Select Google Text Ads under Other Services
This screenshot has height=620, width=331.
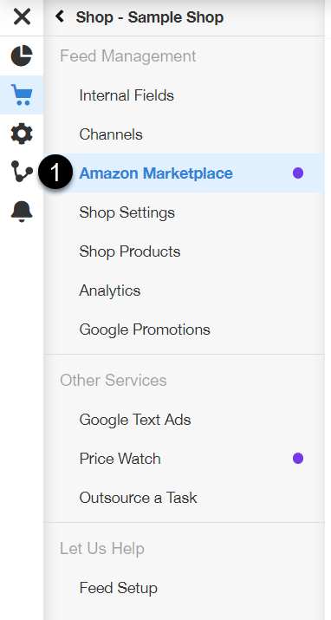135,420
